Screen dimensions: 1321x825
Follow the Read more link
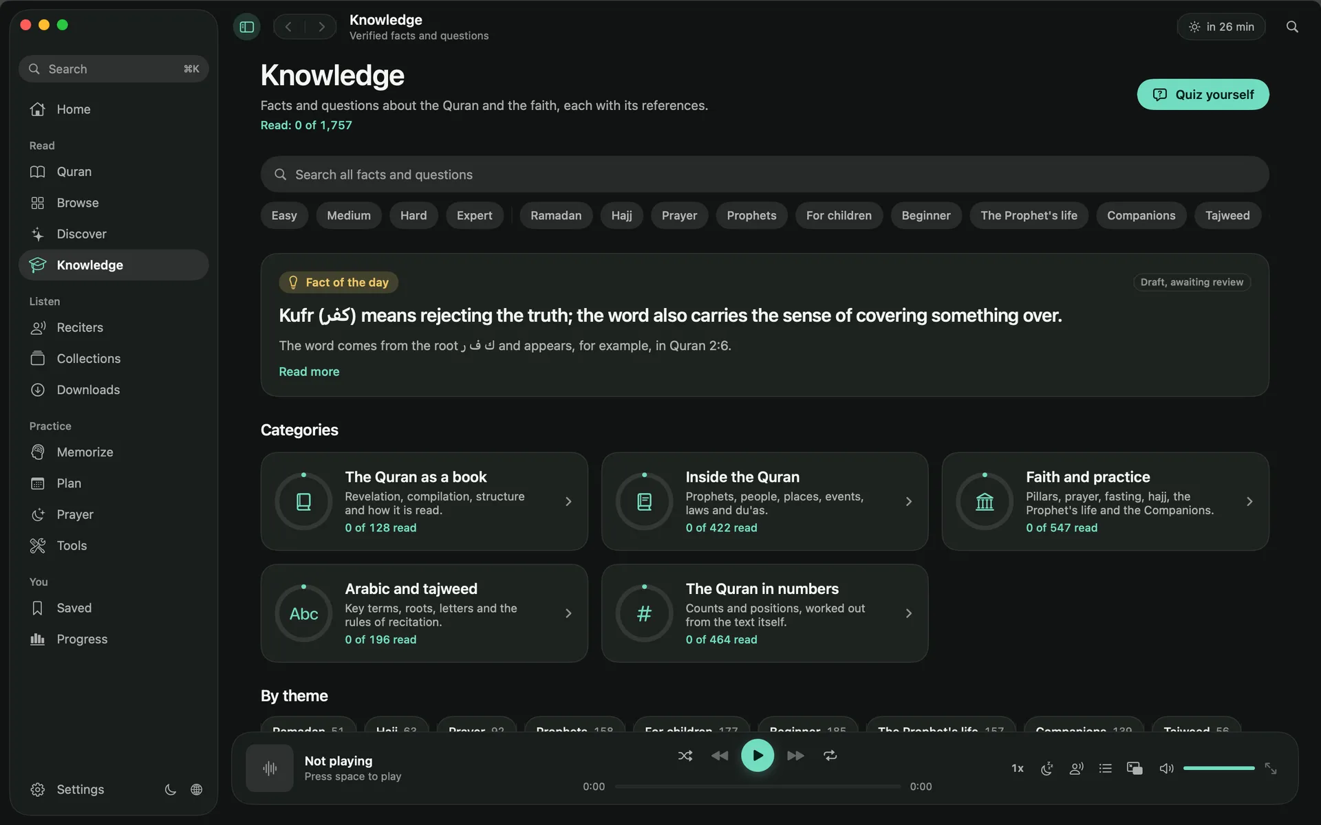309,371
